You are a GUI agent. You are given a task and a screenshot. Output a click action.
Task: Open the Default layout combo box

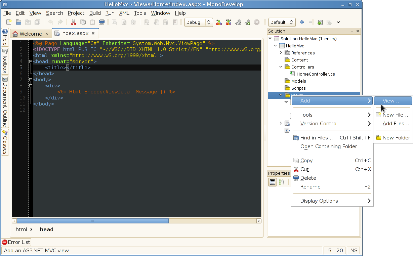pyautogui.click(x=282, y=22)
